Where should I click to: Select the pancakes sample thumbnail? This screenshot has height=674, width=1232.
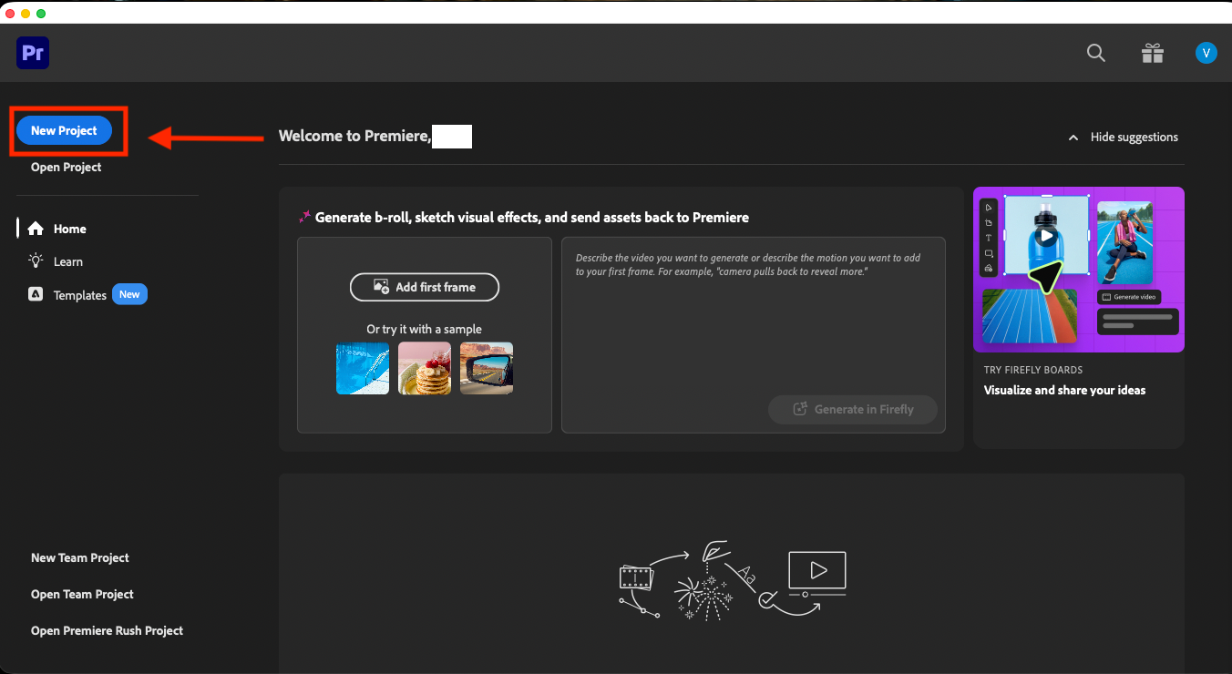425,368
